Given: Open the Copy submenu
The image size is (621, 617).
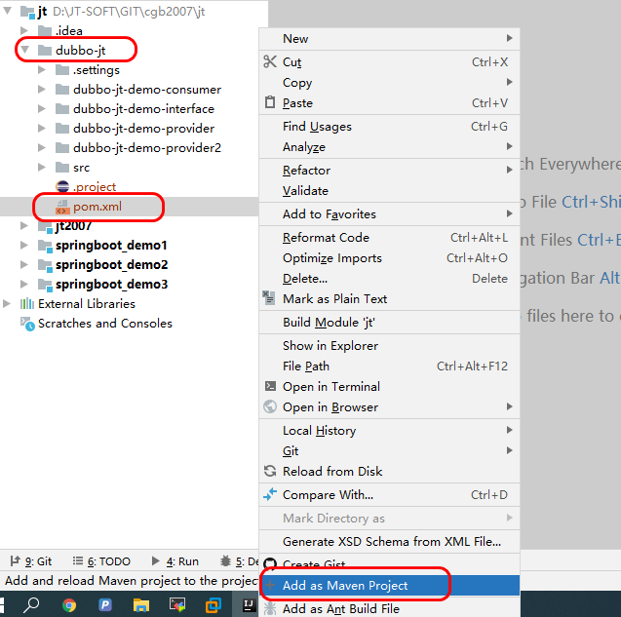Looking at the screenshot, I should [x=389, y=83].
